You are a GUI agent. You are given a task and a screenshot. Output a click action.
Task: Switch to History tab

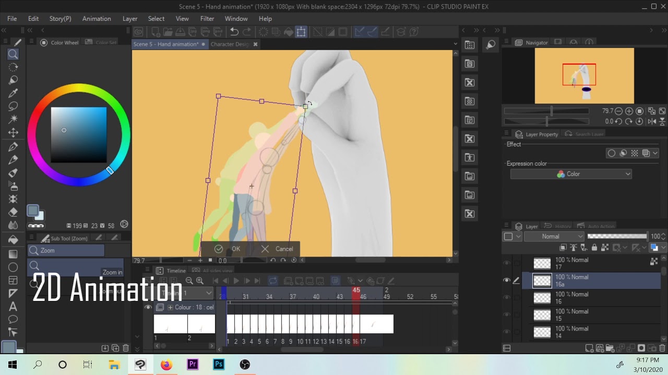coord(558,227)
